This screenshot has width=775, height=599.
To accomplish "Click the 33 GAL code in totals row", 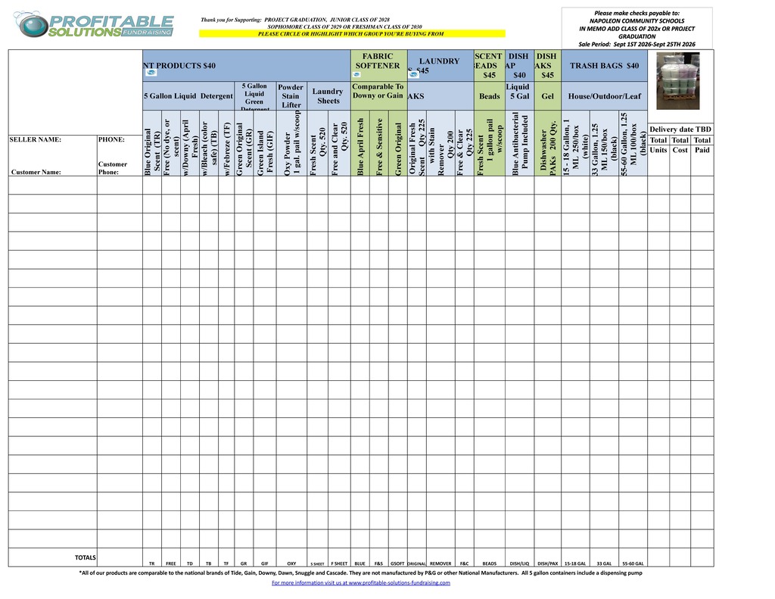I will (604, 563).
